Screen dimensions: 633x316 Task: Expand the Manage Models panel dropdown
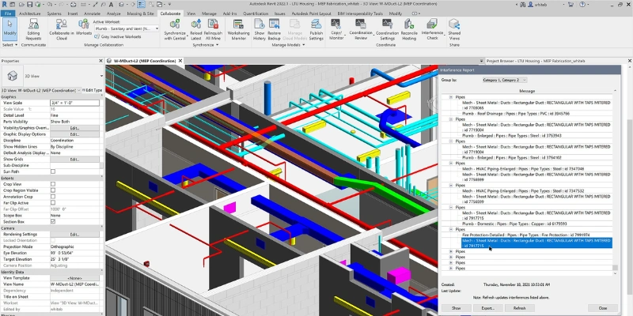click(288, 45)
